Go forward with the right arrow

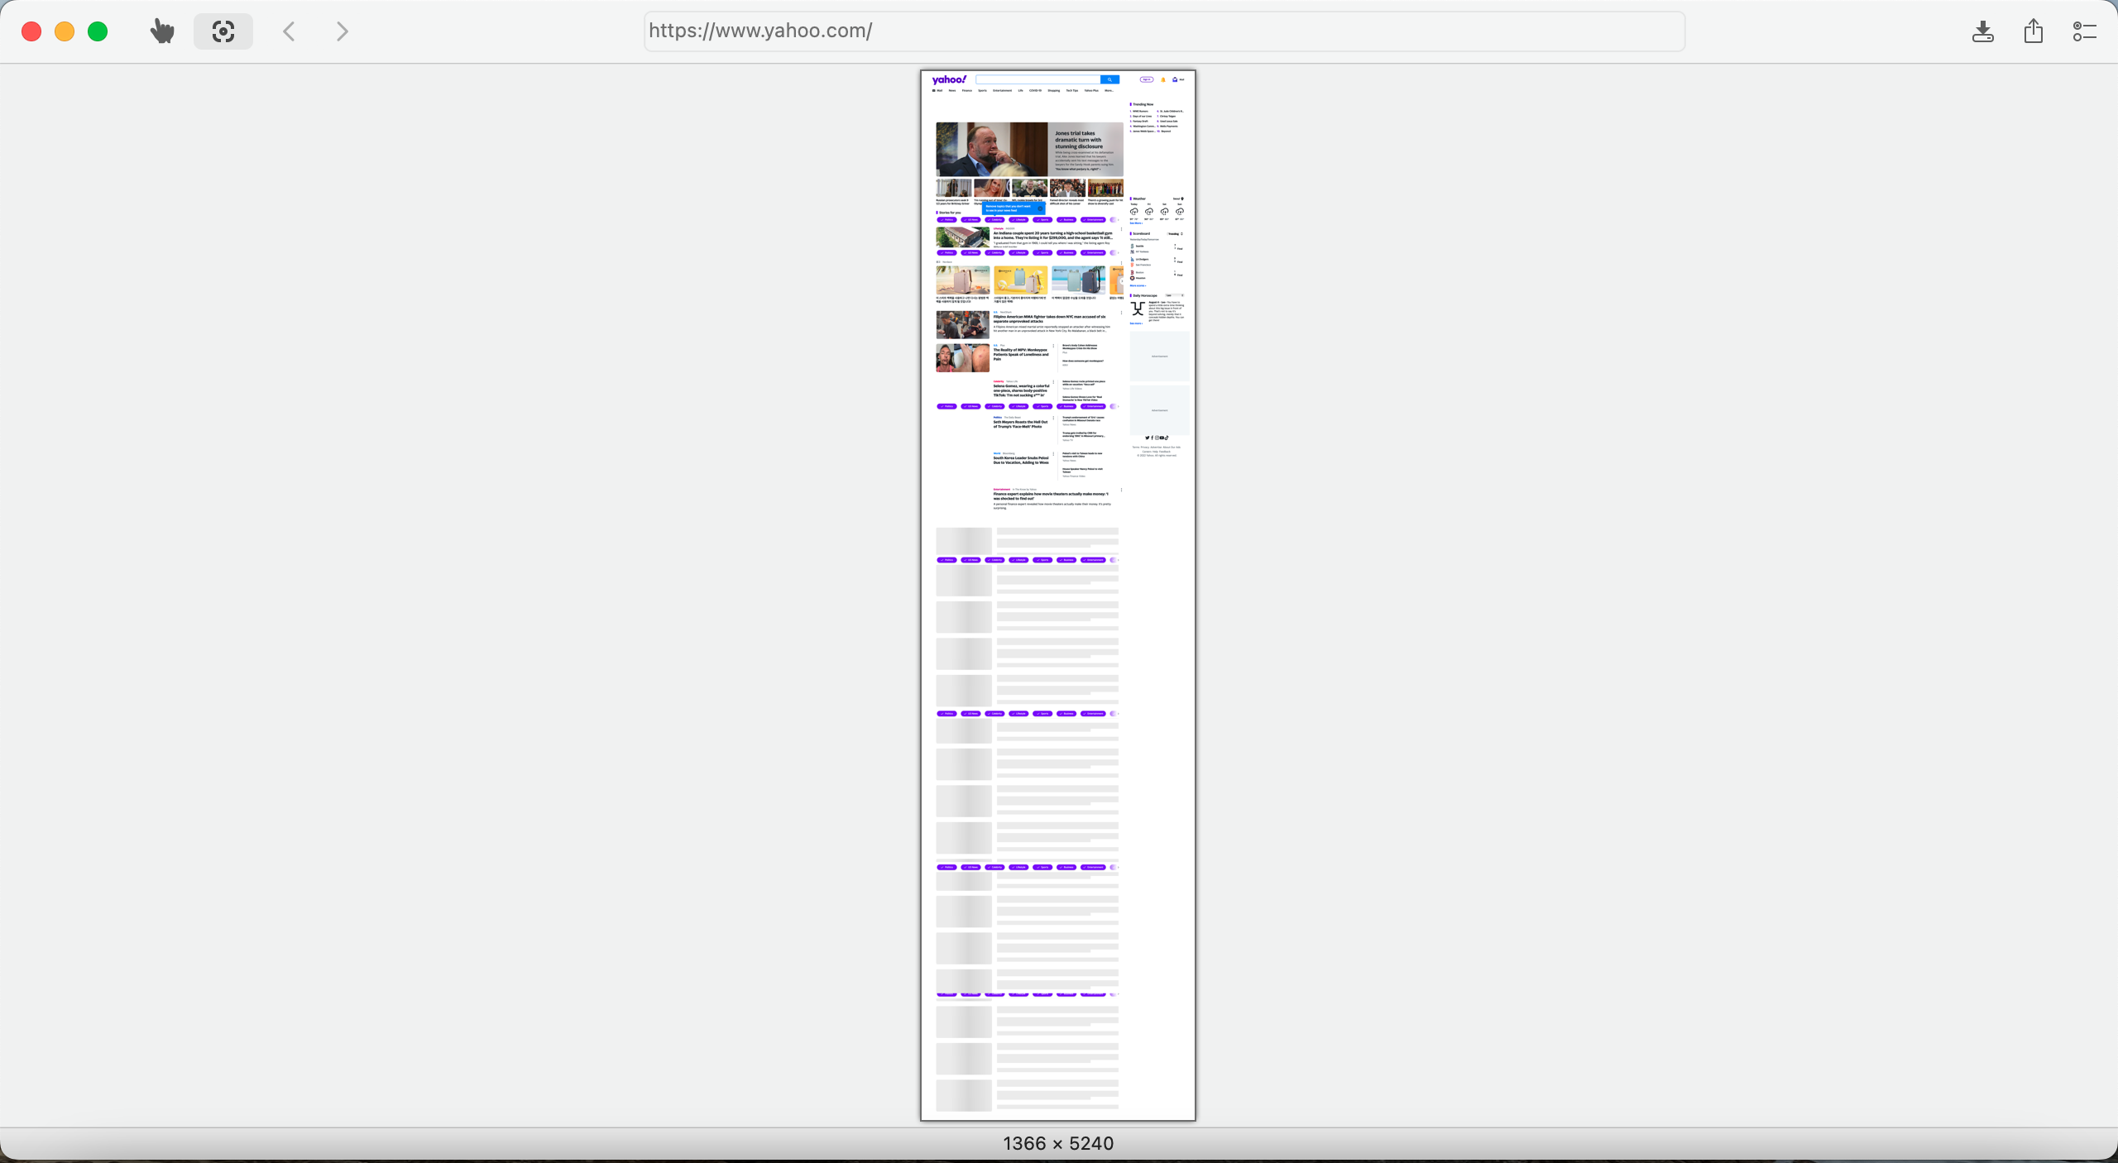pos(342,31)
